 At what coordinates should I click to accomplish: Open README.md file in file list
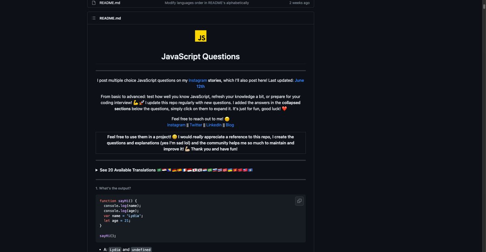click(110, 3)
